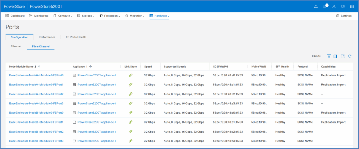Switch to the Performance tab
The image size is (359, 149).
pyautogui.click(x=47, y=37)
